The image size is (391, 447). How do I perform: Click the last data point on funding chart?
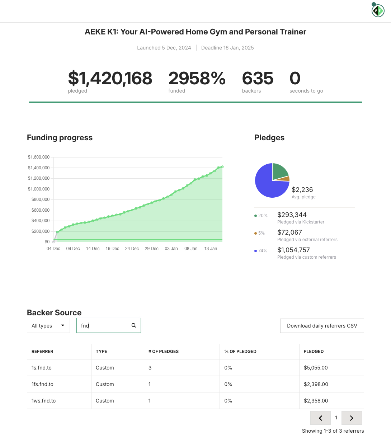[x=222, y=167]
